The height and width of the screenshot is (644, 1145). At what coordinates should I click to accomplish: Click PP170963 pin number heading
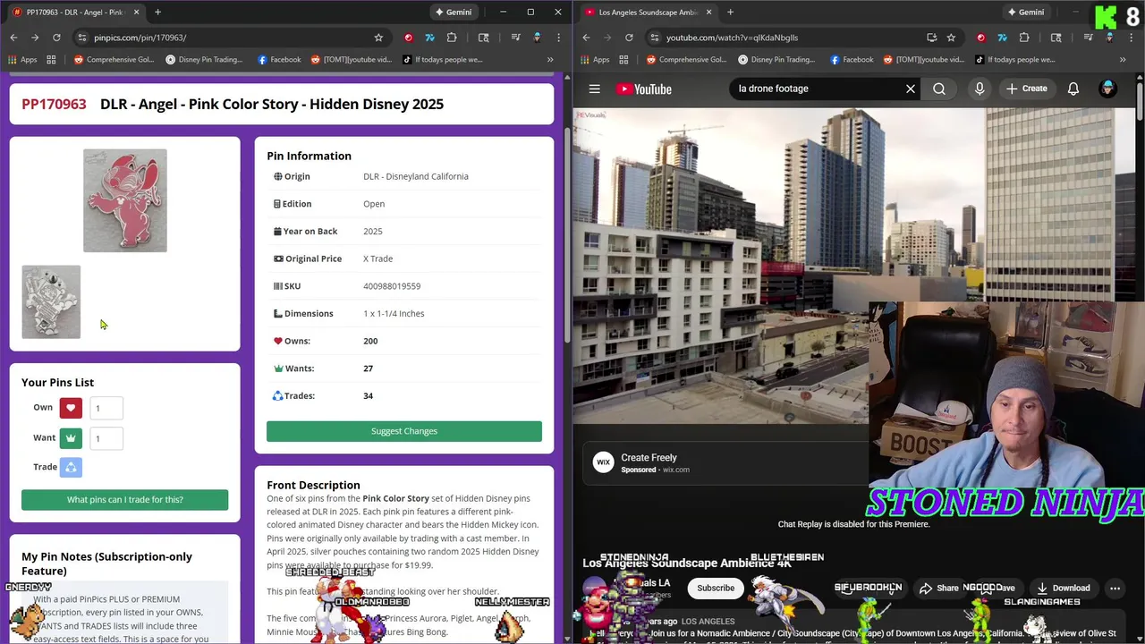(54, 104)
